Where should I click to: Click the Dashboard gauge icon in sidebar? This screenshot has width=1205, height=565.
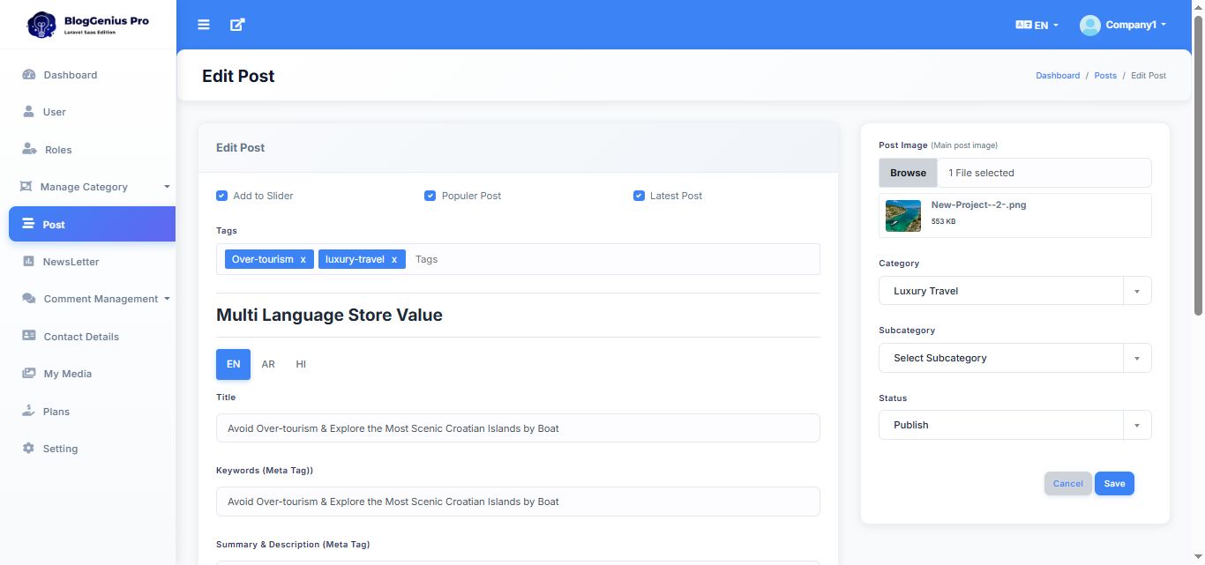(x=28, y=75)
